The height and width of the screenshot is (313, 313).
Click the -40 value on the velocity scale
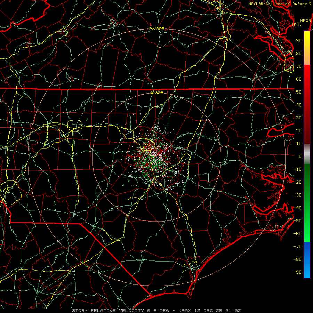click(x=297, y=208)
